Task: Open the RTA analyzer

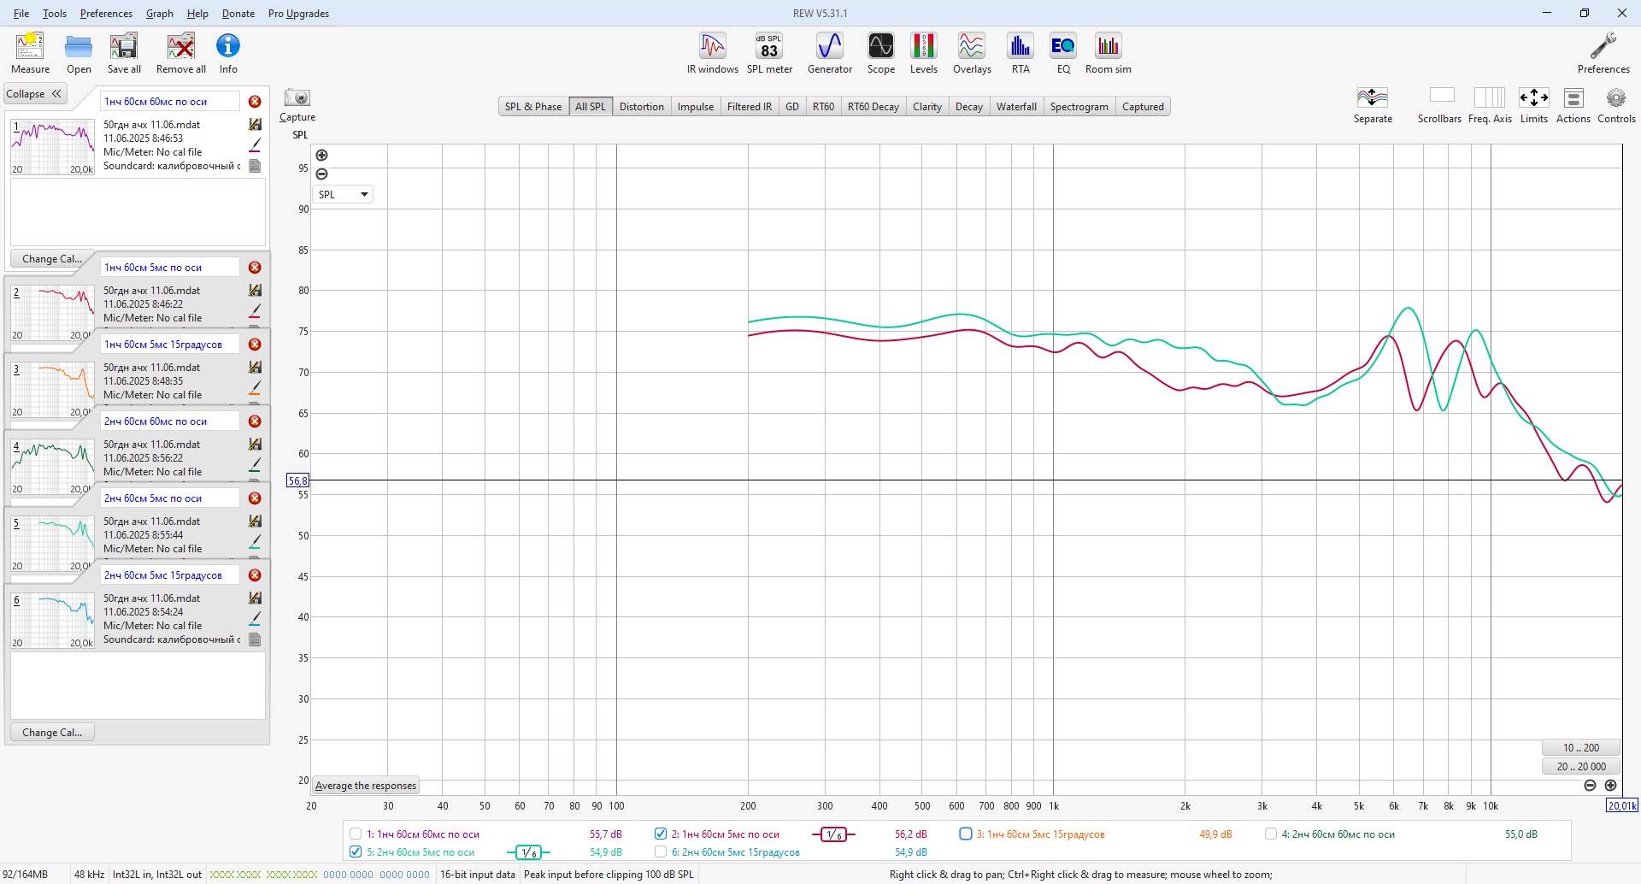Action: pos(1020,53)
